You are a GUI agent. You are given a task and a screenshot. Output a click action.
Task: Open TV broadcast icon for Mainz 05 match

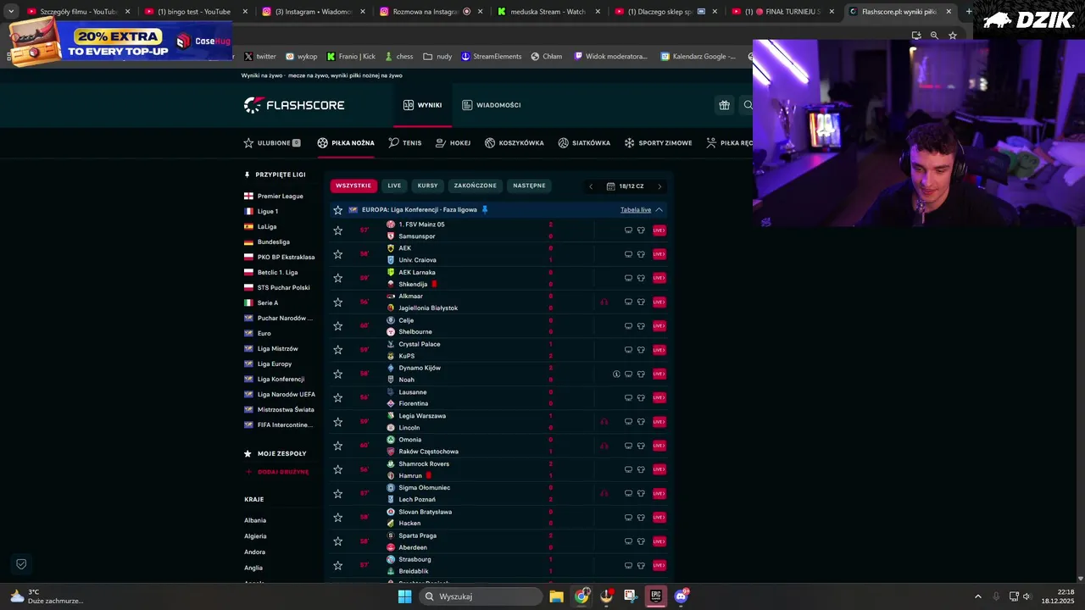(x=628, y=230)
